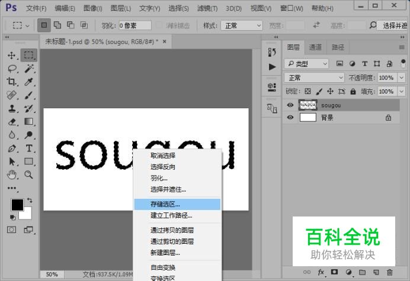Viewport: 410px width, 281px height.
Task: Enable Intersect with Selection mode
Action: pos(84,25)
